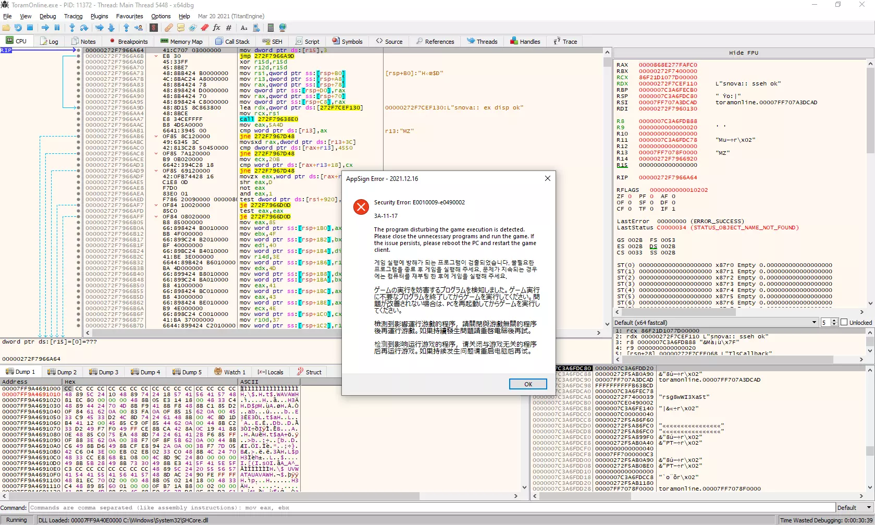Open the Plugins menu
The width and height of the screenshot is (875, 525).
tap(99, 16)
